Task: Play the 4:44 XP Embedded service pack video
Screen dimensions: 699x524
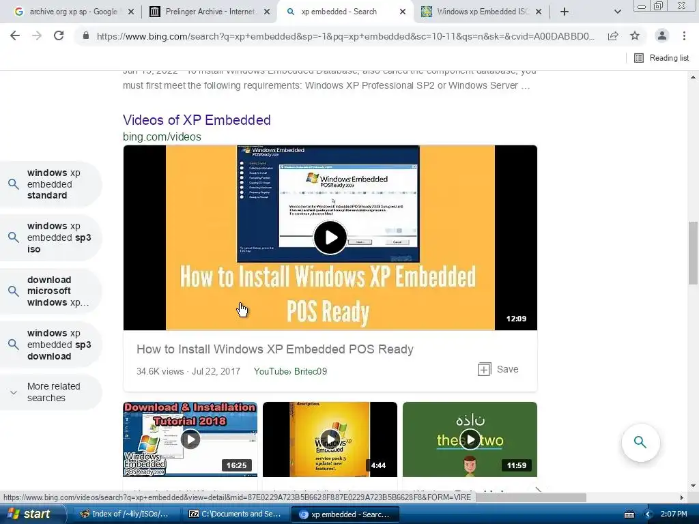Action: tap(330, 439)
